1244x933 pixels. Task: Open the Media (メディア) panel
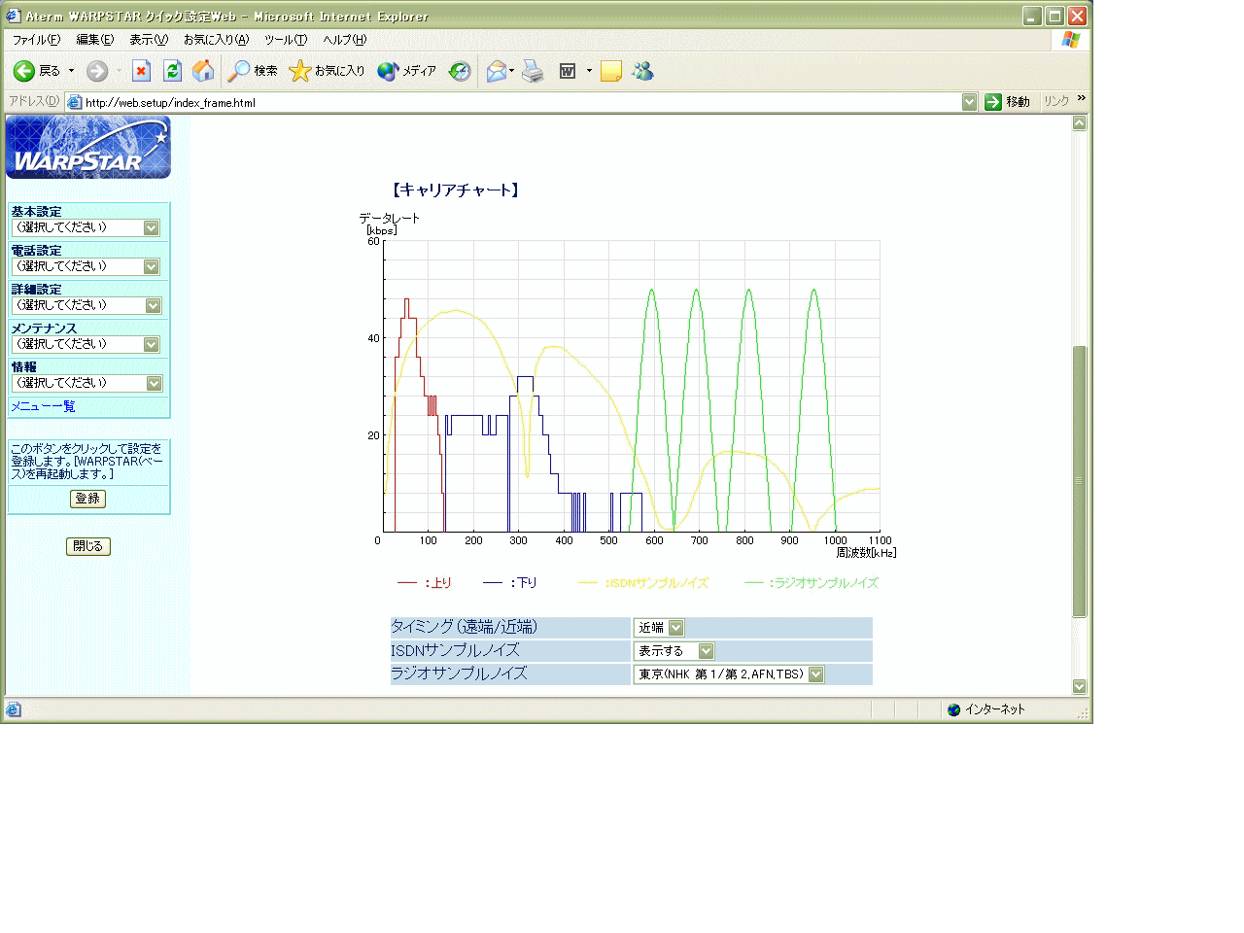(406, 71)
